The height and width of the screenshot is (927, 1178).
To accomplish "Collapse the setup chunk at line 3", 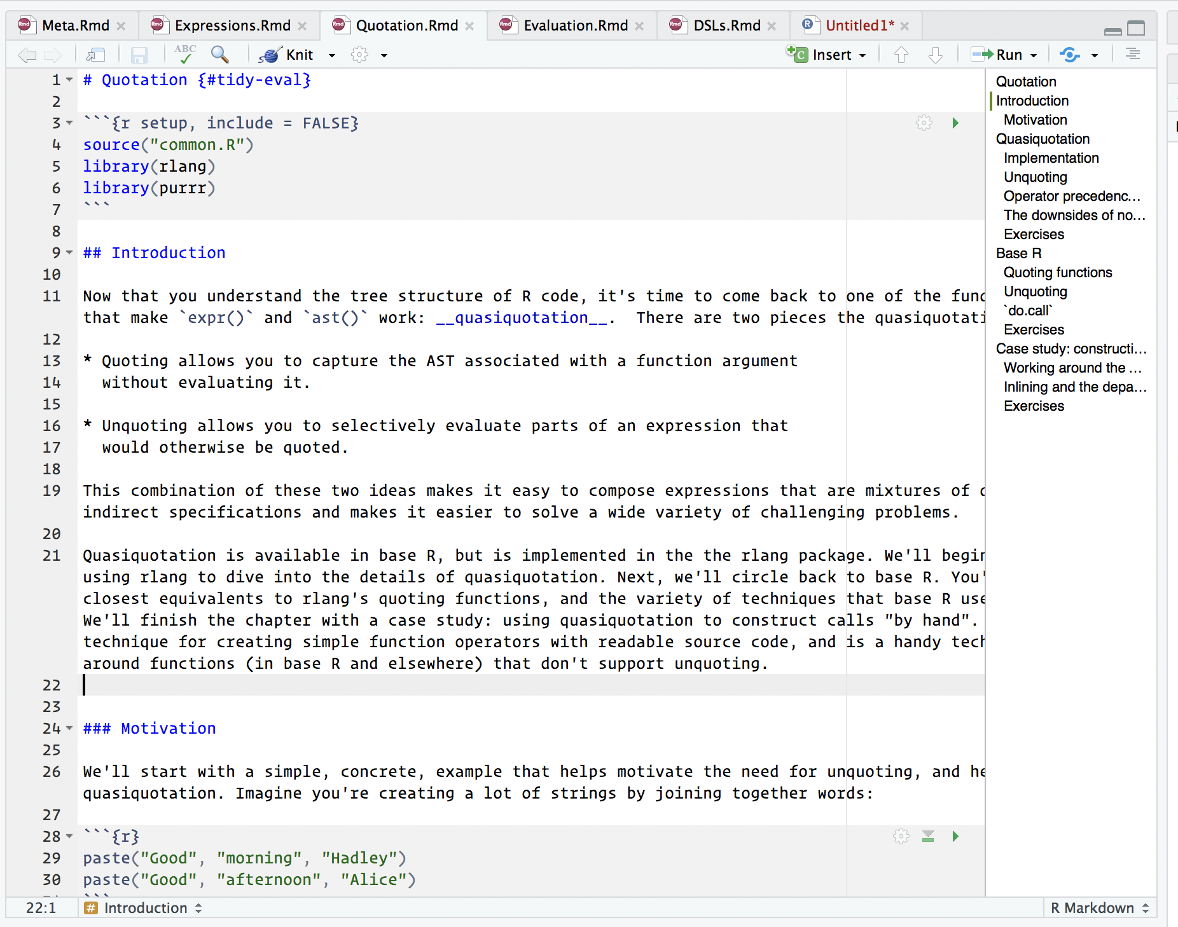I will [69, 123].
